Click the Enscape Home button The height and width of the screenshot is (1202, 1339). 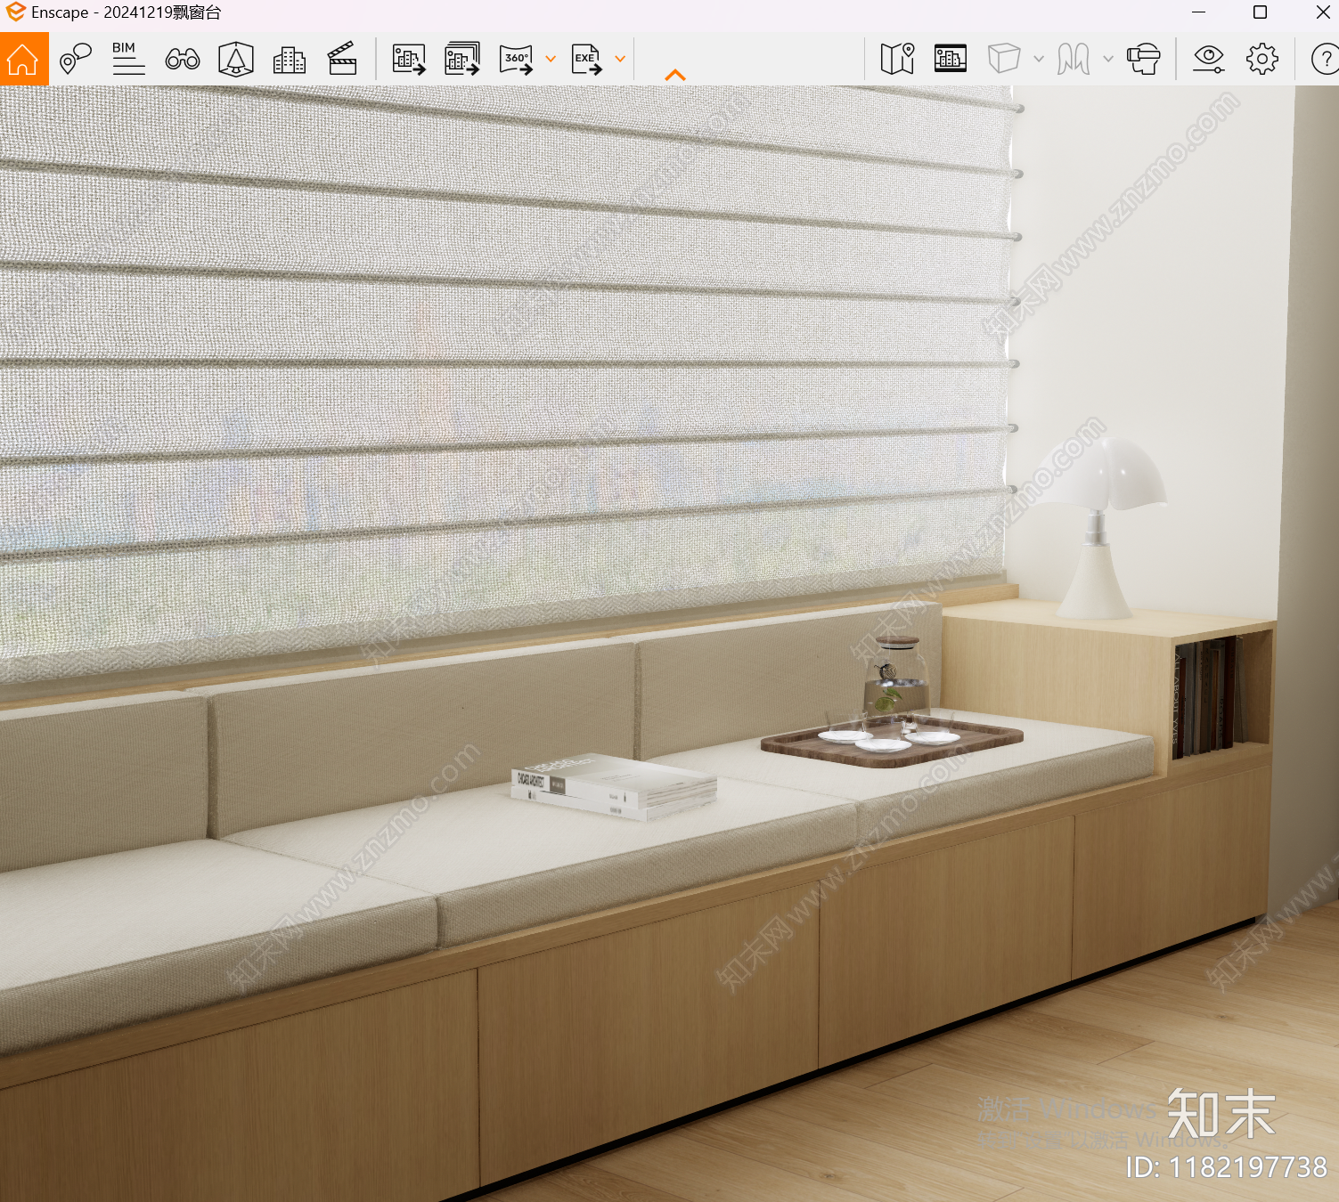24,60
